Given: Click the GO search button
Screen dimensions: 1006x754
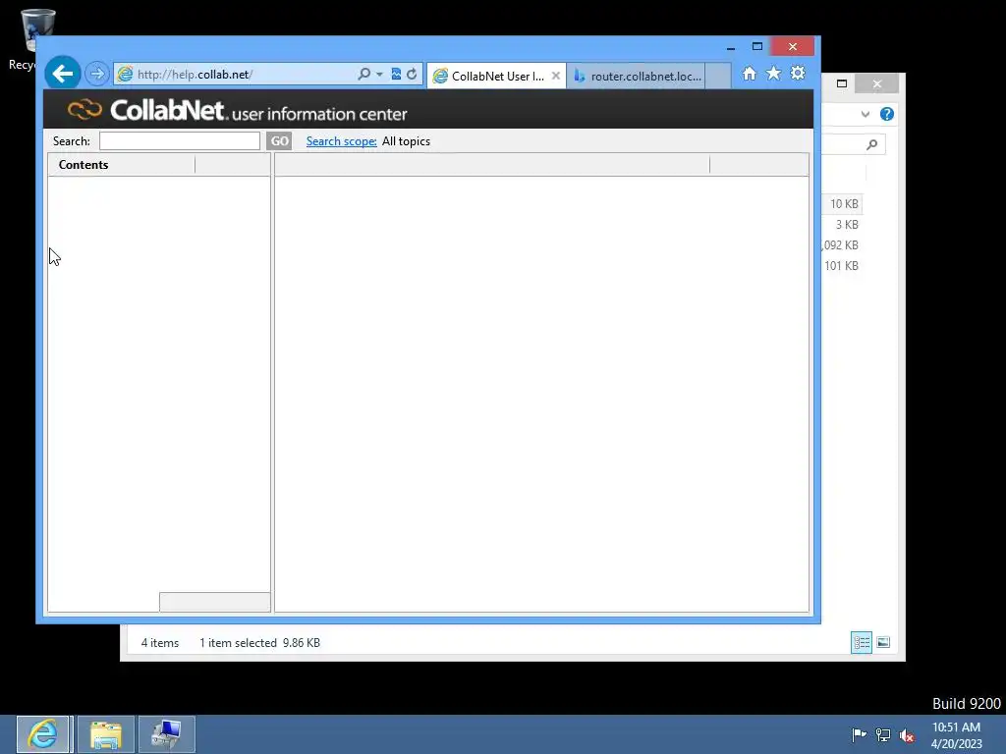Looking at the screenshot, I should [279, 141].
